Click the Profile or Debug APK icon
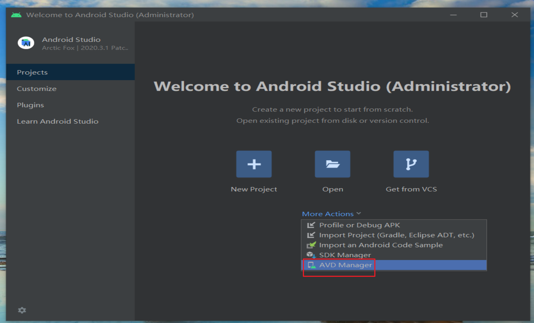The image size is (534, 323). point(311,225)
